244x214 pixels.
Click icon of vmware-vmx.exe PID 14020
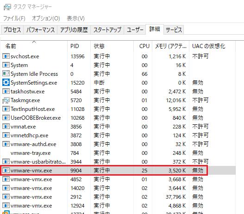point(6,188)
